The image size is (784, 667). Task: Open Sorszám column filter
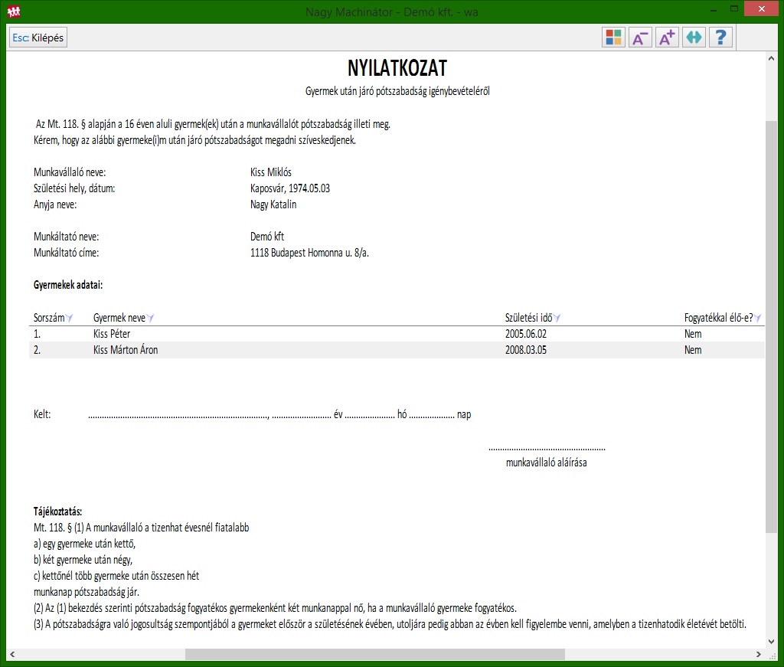pyautogui.click(x=69, y=318)
